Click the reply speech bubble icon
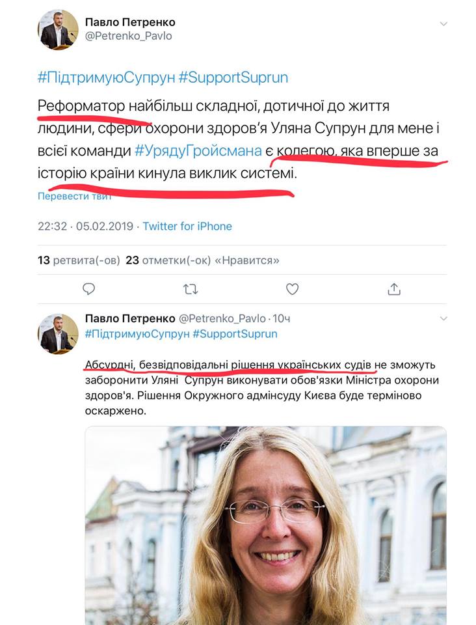Viewport: 476px width, 625px height. pos(88,288)
